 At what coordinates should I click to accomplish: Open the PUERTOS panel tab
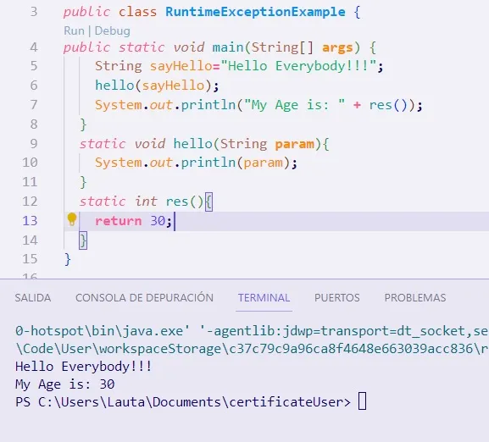point(336,298)
